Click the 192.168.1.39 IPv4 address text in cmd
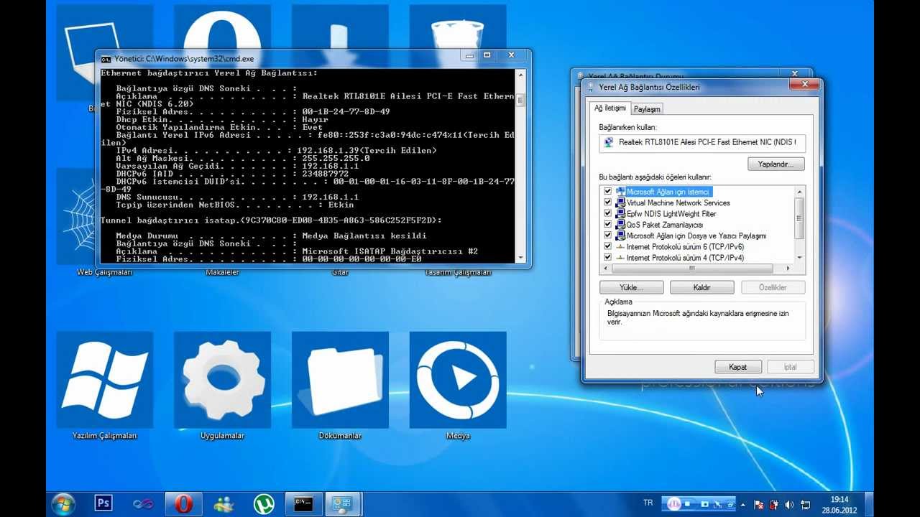The height and width of the screenshot is (517, 920). [x=333, y=151]
